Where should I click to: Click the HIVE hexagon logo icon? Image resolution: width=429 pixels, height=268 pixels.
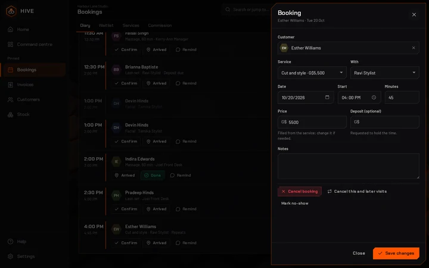pos(11,11)
